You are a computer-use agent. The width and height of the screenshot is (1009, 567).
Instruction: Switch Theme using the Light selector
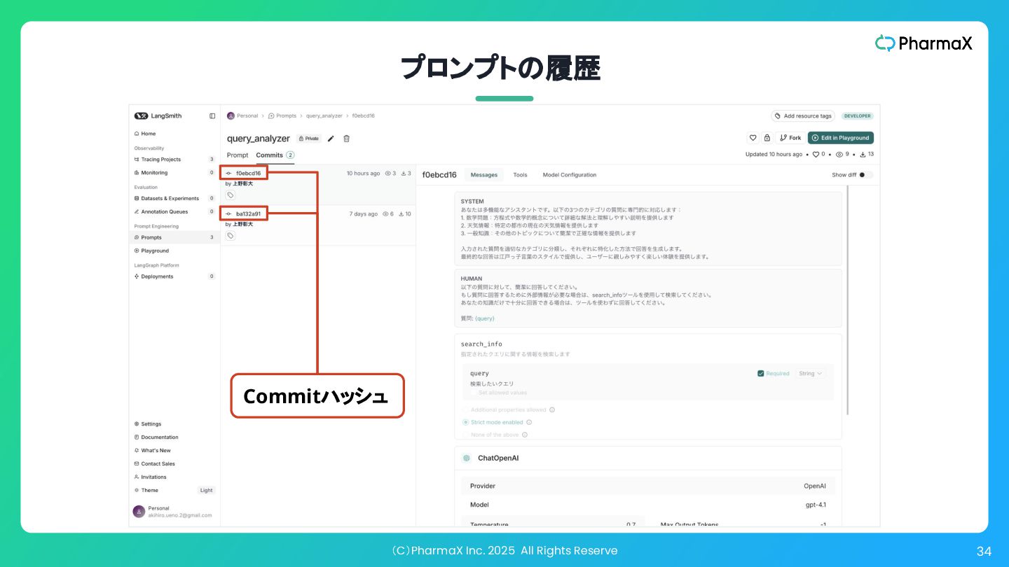pyautogui.click(x=206, y=490)
